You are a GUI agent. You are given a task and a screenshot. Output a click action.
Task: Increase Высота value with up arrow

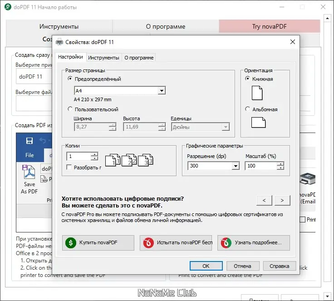point(162,125)
